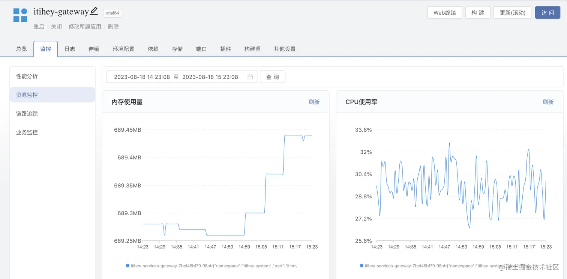Viewport: 567px width, 279px height.
Task: Select 资源监控 in the sidebar
Action: 52,95
